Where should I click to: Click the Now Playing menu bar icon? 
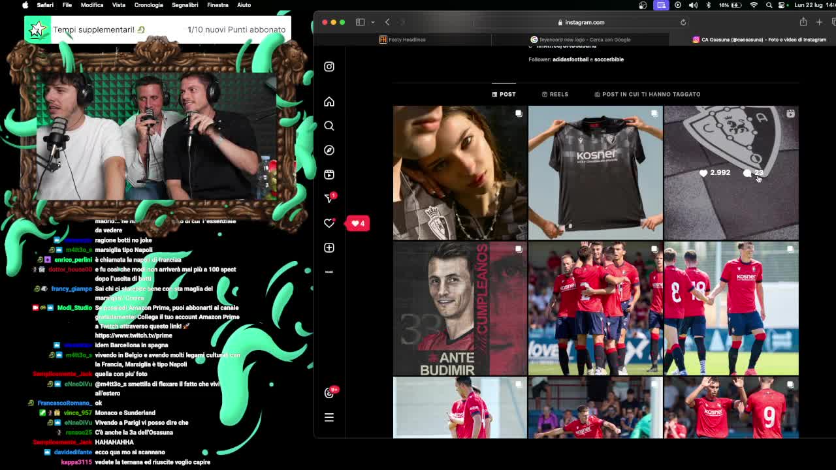(677, 5)
